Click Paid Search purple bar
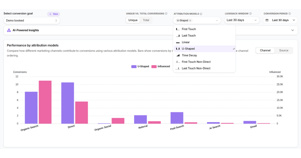 click(177, 118)
